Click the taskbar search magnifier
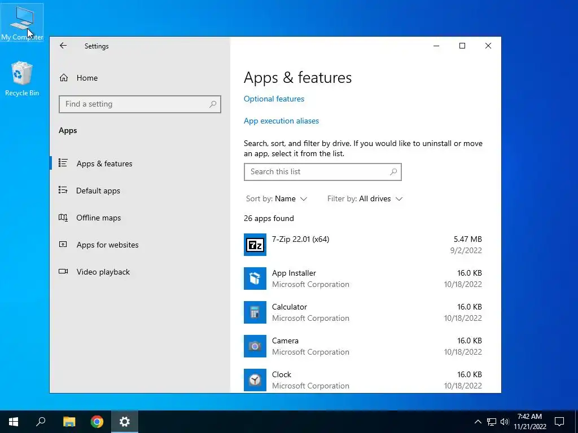Screen dimensions: 578x433 pos(41,422)
